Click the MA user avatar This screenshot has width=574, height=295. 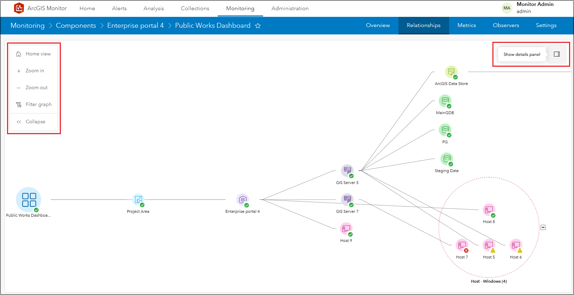[x=507, y=8]
